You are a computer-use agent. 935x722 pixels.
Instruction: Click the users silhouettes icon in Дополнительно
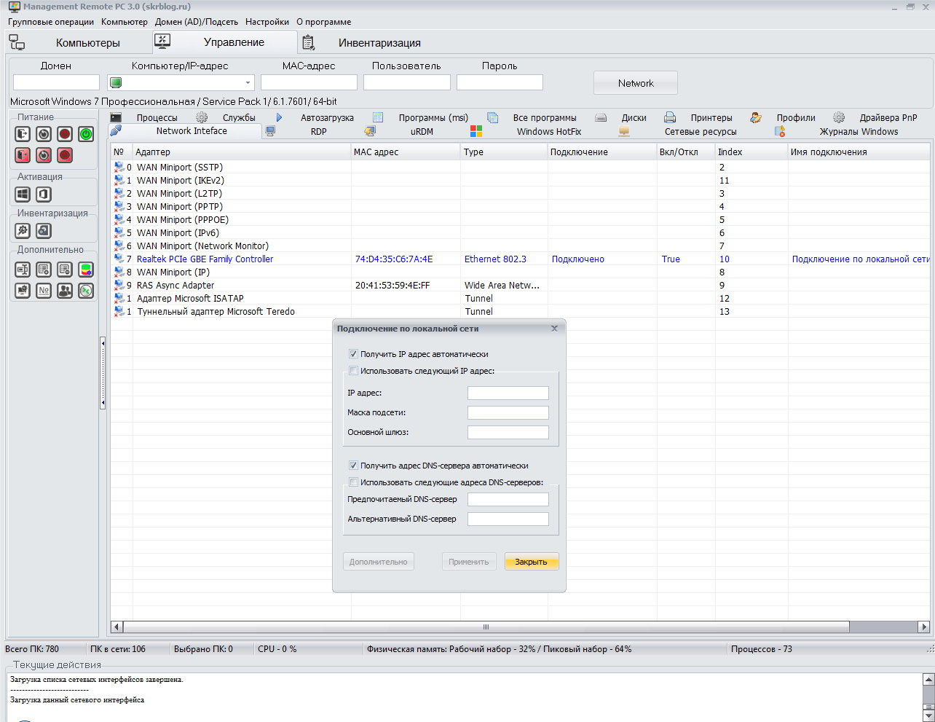[x=65, y=291]
